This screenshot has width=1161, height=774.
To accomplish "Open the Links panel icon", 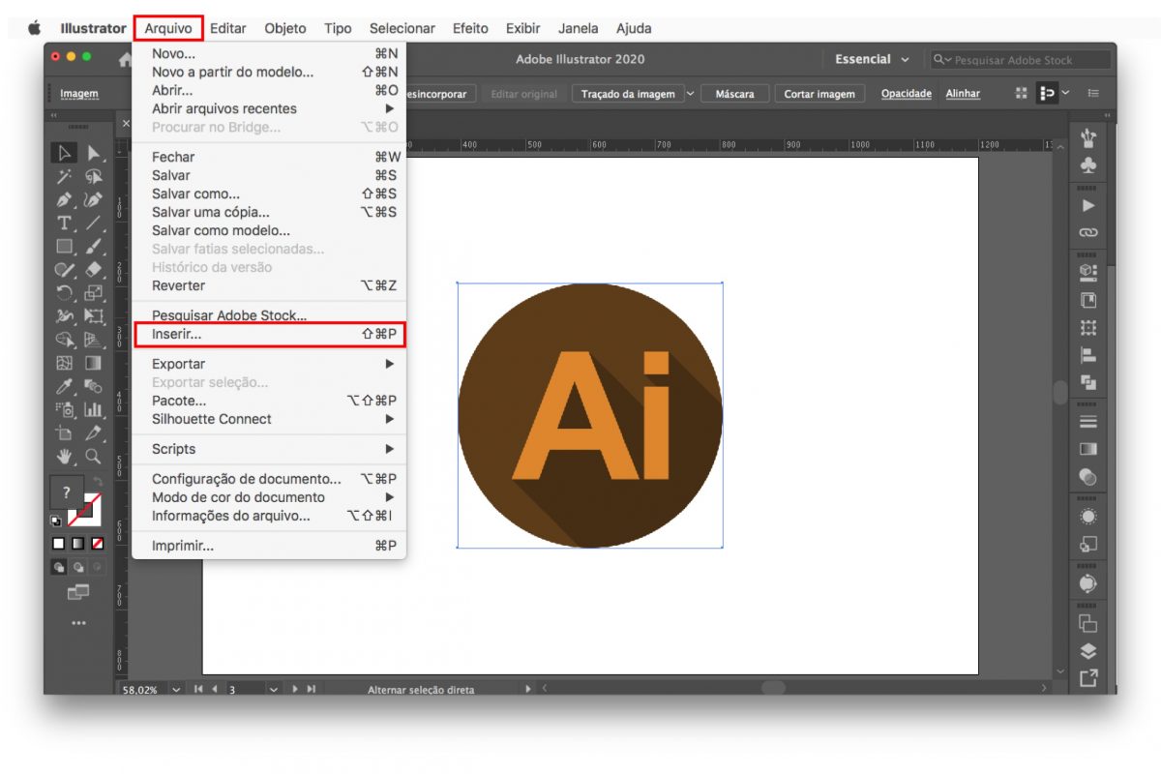I will [x=1088, y=233].
